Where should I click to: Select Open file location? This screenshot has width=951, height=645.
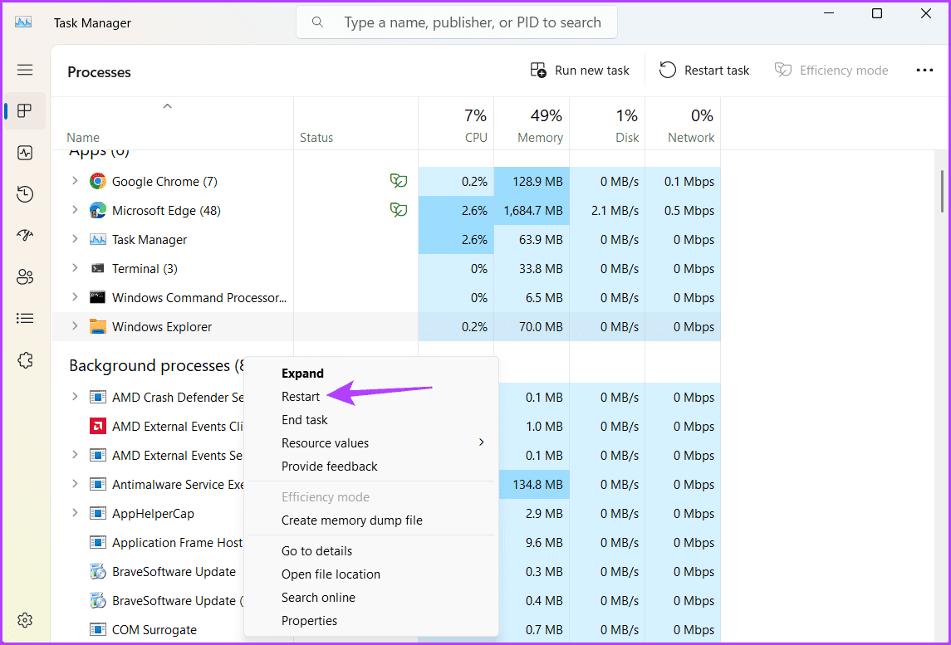[371, 574]
